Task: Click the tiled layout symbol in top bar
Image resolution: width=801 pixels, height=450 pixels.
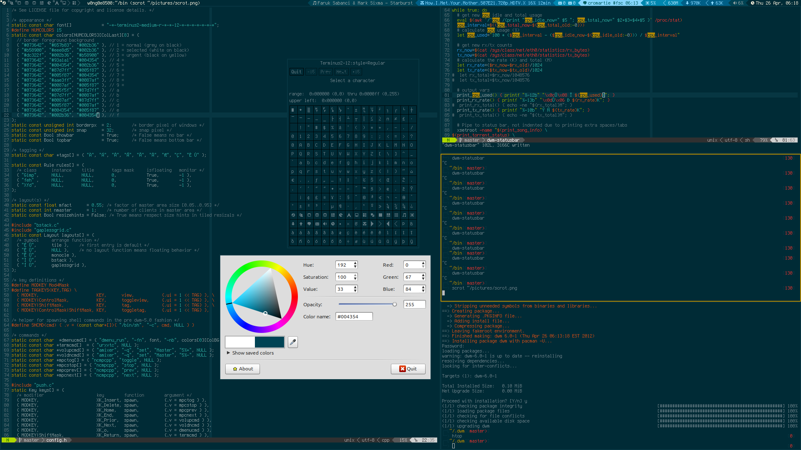Action: pos(74,3)
